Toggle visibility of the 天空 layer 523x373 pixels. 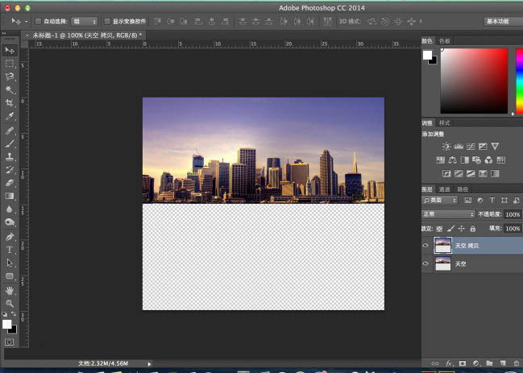click(x=425, y=263)
